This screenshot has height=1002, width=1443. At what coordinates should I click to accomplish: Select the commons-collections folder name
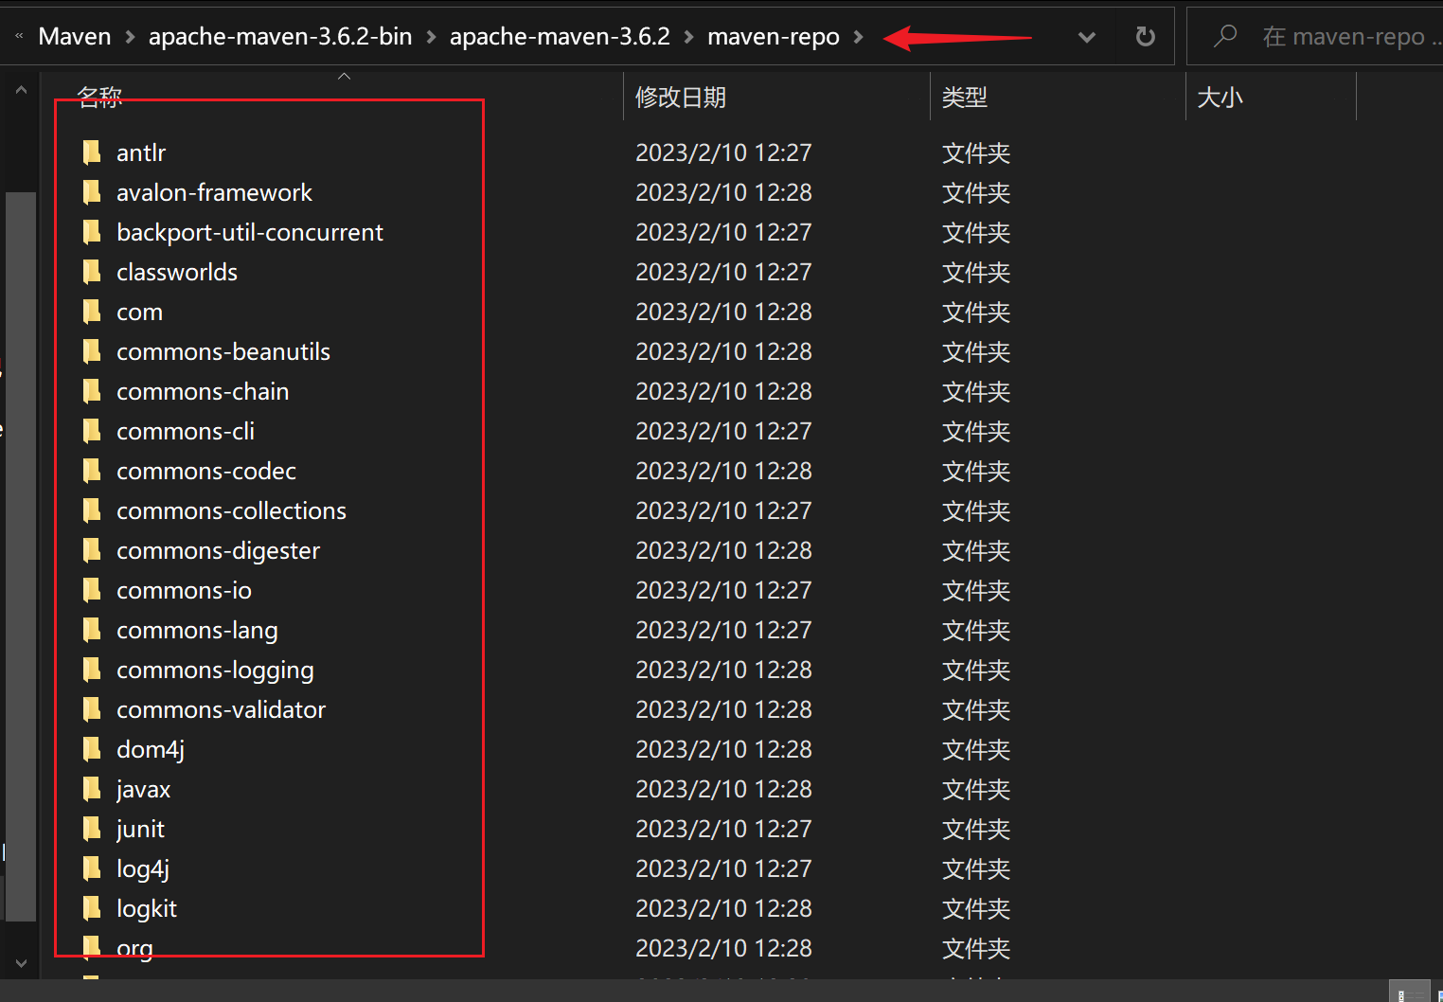pyautogui.click(x=231, y=510)
